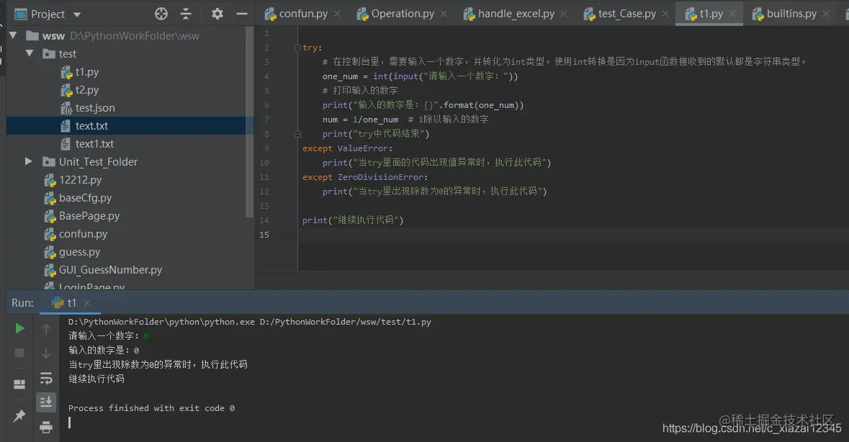Click the Run console input cursor line
849x442 pixels.
(x=69, y=423)
